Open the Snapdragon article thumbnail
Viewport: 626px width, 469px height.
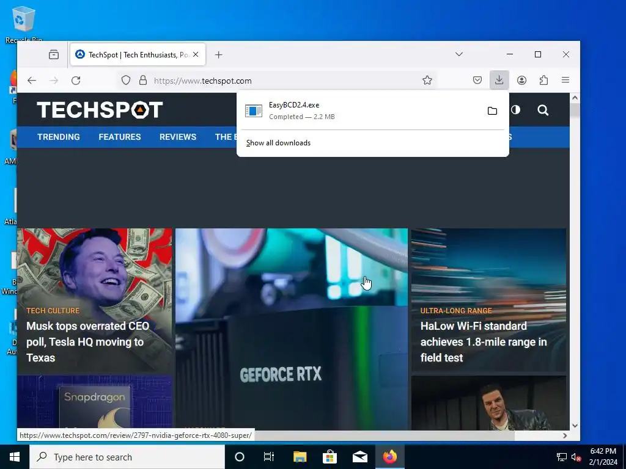[x=95, y=403]
